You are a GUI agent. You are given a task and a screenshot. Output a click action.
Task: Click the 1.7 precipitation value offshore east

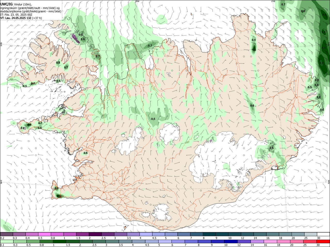(321, 63)
